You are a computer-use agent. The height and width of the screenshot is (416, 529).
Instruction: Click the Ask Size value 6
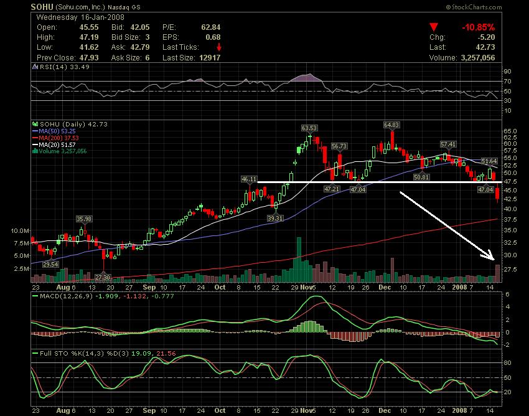pyautogui.click(x=147, y=58)
